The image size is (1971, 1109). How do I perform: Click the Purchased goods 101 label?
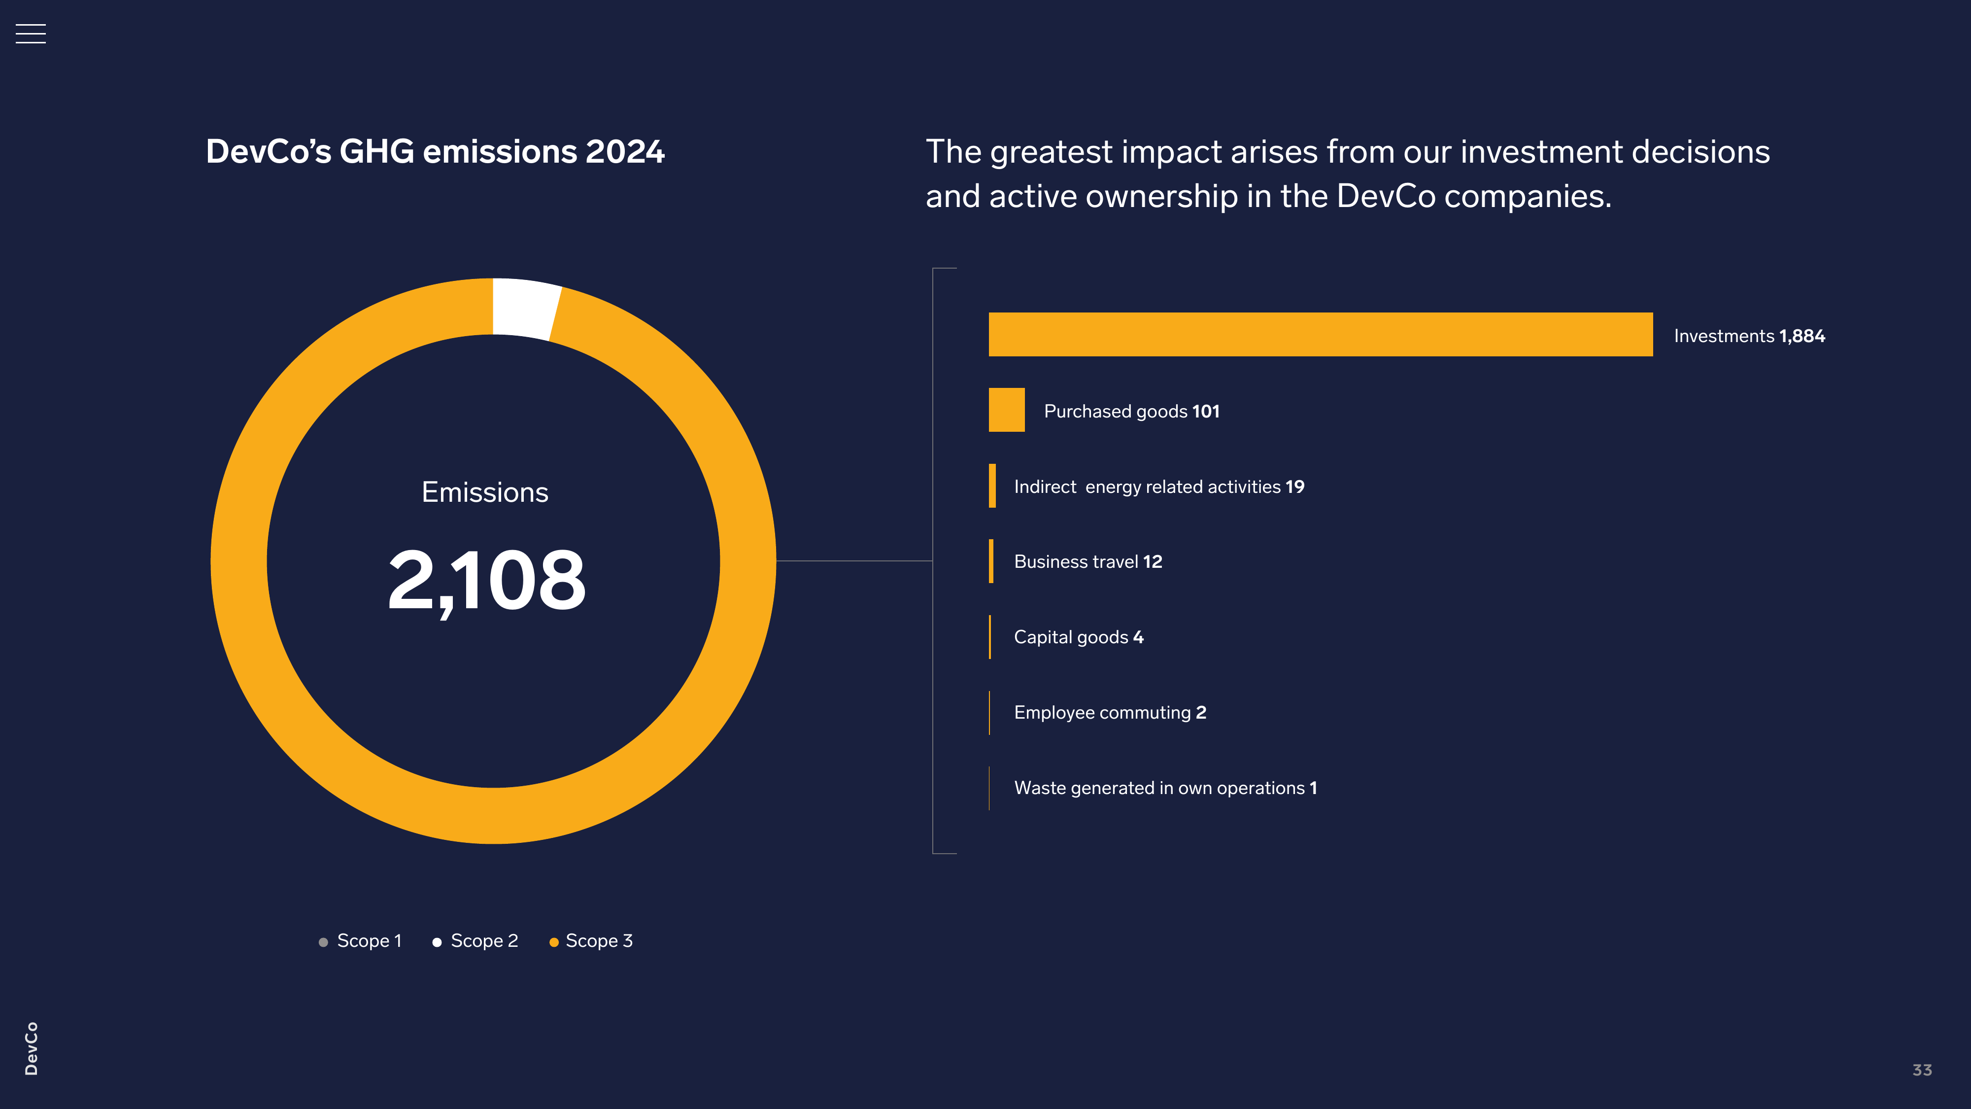pyautogui.click(x=1132, y=412)
